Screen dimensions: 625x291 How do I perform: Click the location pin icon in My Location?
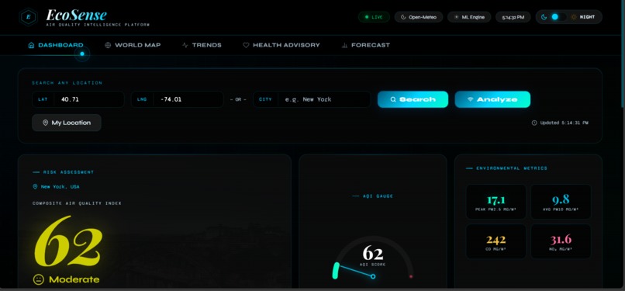(x=46, y=123)
